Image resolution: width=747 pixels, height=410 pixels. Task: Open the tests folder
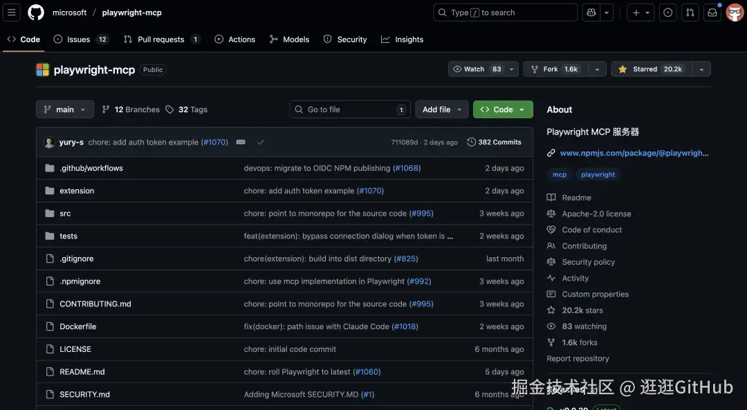(68, 236)
